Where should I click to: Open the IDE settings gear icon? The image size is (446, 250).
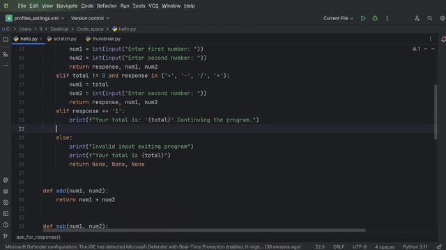[443, 18]
